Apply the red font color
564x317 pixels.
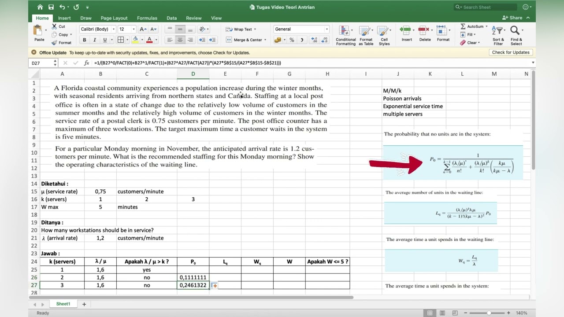(x=149, y=40)
